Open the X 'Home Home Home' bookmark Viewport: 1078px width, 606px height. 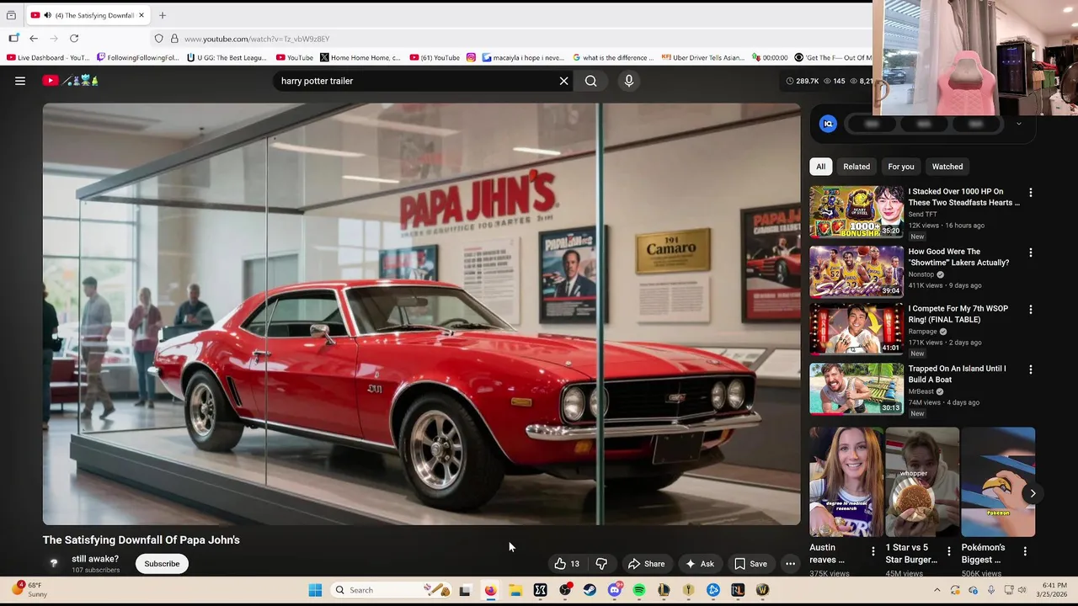click(360, 58)
